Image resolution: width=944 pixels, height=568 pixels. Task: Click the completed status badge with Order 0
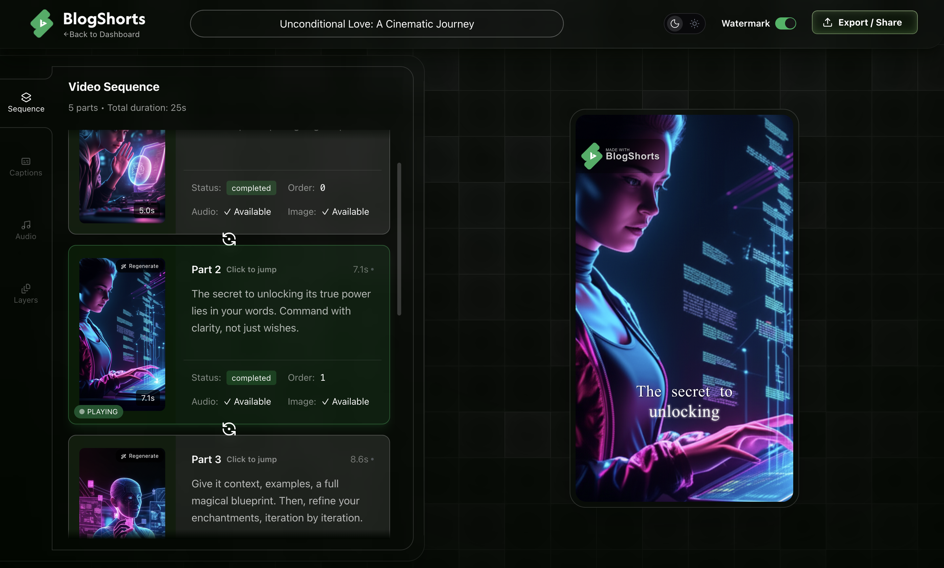(x=251, y=188)
